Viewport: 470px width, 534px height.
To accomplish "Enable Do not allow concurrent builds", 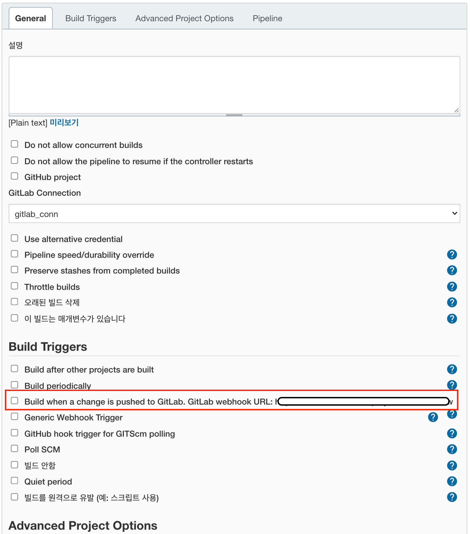I will (x=14, y=144).
